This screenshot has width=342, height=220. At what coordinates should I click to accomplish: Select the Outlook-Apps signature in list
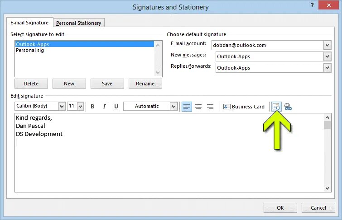pos(85,44)
